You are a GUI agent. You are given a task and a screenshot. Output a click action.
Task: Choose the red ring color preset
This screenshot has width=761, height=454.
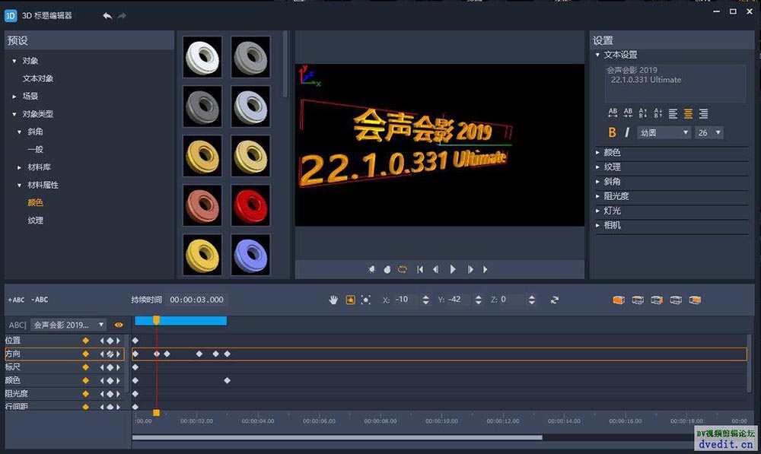250,205
